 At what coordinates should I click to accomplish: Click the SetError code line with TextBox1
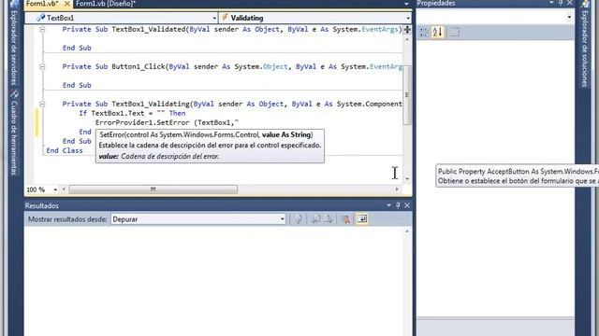167,122
